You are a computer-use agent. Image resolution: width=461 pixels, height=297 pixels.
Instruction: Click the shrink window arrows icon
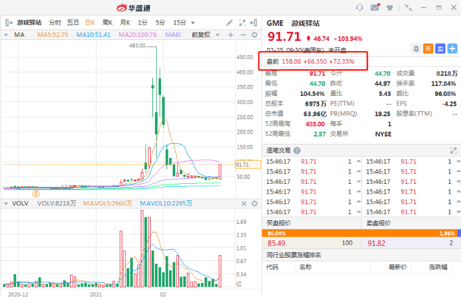click(408, 7)
